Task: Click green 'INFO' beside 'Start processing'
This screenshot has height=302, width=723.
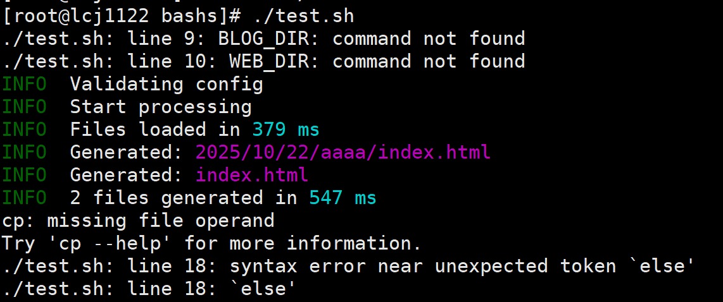Action: tap(24, 107)
